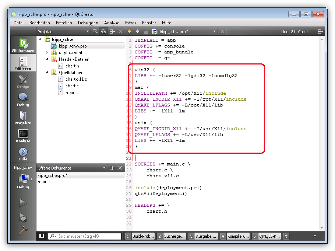Viewport: 335px width, 251px height.
Task: Select chart.c in the project tree
Action: 72,86
